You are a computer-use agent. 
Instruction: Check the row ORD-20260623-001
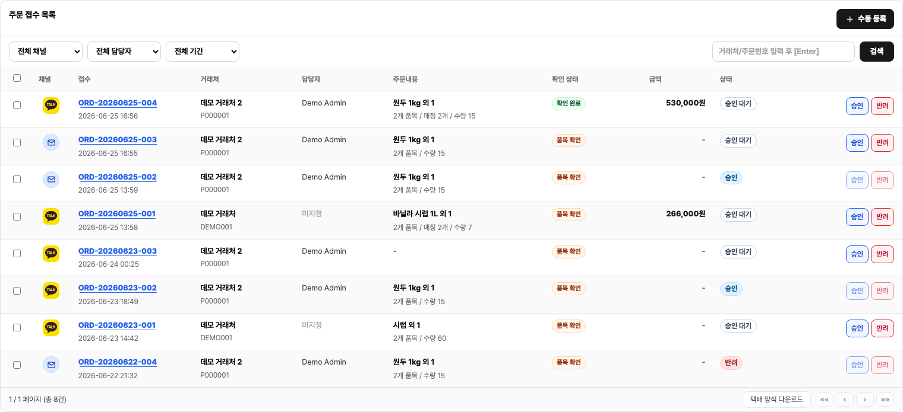[x=17, y=327]
